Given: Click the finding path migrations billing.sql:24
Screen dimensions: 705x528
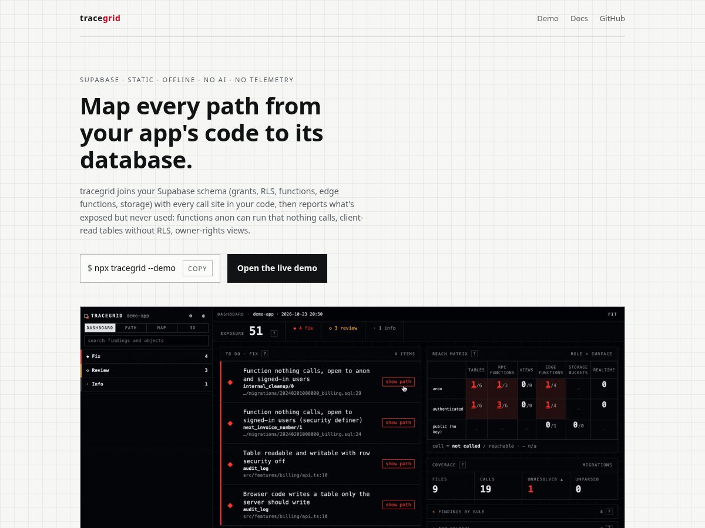Looking at the screenshot, I should tap(302, 434).
